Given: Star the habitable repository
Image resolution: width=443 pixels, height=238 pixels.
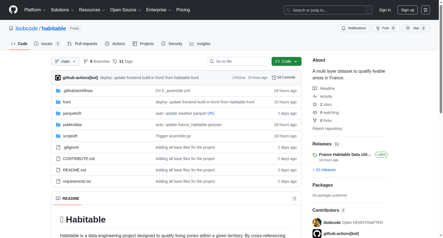Looking at the screenshot, I should 416,28.
